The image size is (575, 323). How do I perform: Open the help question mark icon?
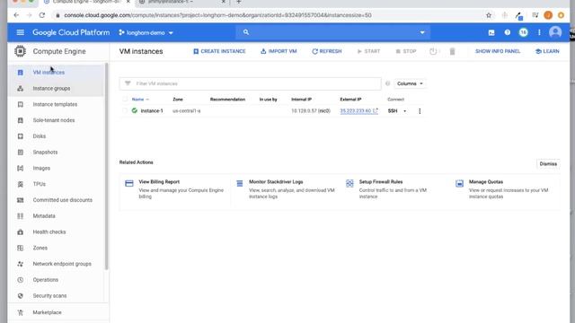pyautogui.click(x=507, y=32)
